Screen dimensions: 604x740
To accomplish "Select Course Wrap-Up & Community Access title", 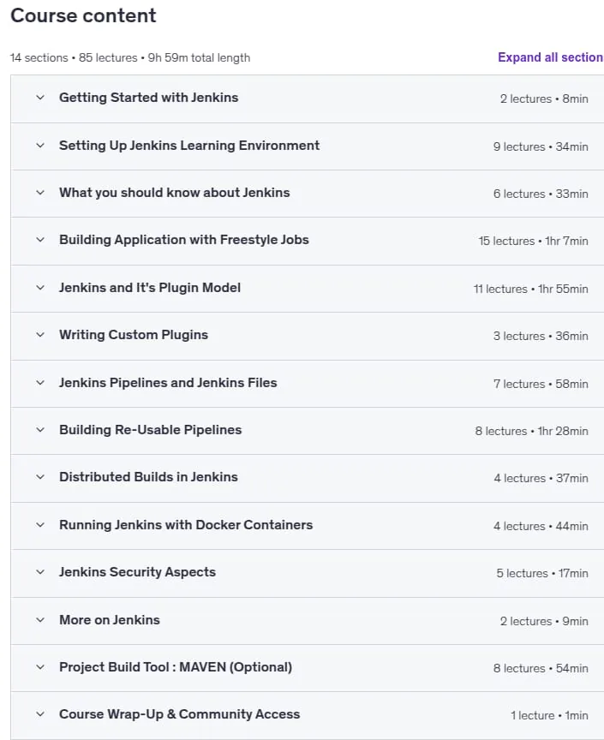I will tap(179, 714).
